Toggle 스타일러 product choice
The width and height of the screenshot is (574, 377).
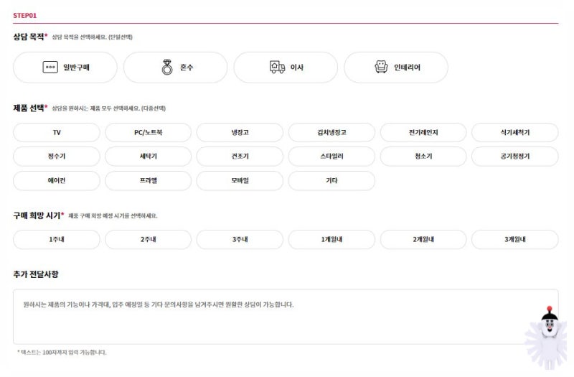click(x=331, y=157)
